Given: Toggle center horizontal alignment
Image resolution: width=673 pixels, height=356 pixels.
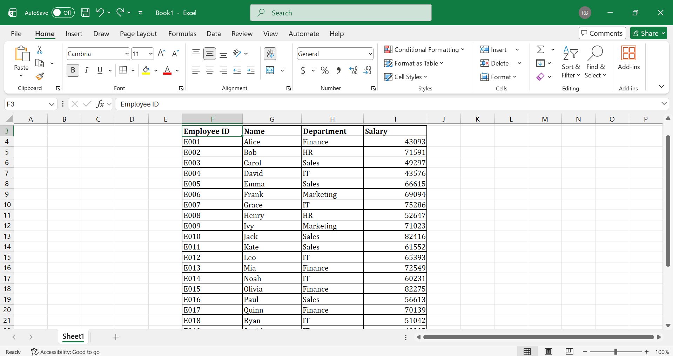Looking at the screenshot, I should point(210,70).
